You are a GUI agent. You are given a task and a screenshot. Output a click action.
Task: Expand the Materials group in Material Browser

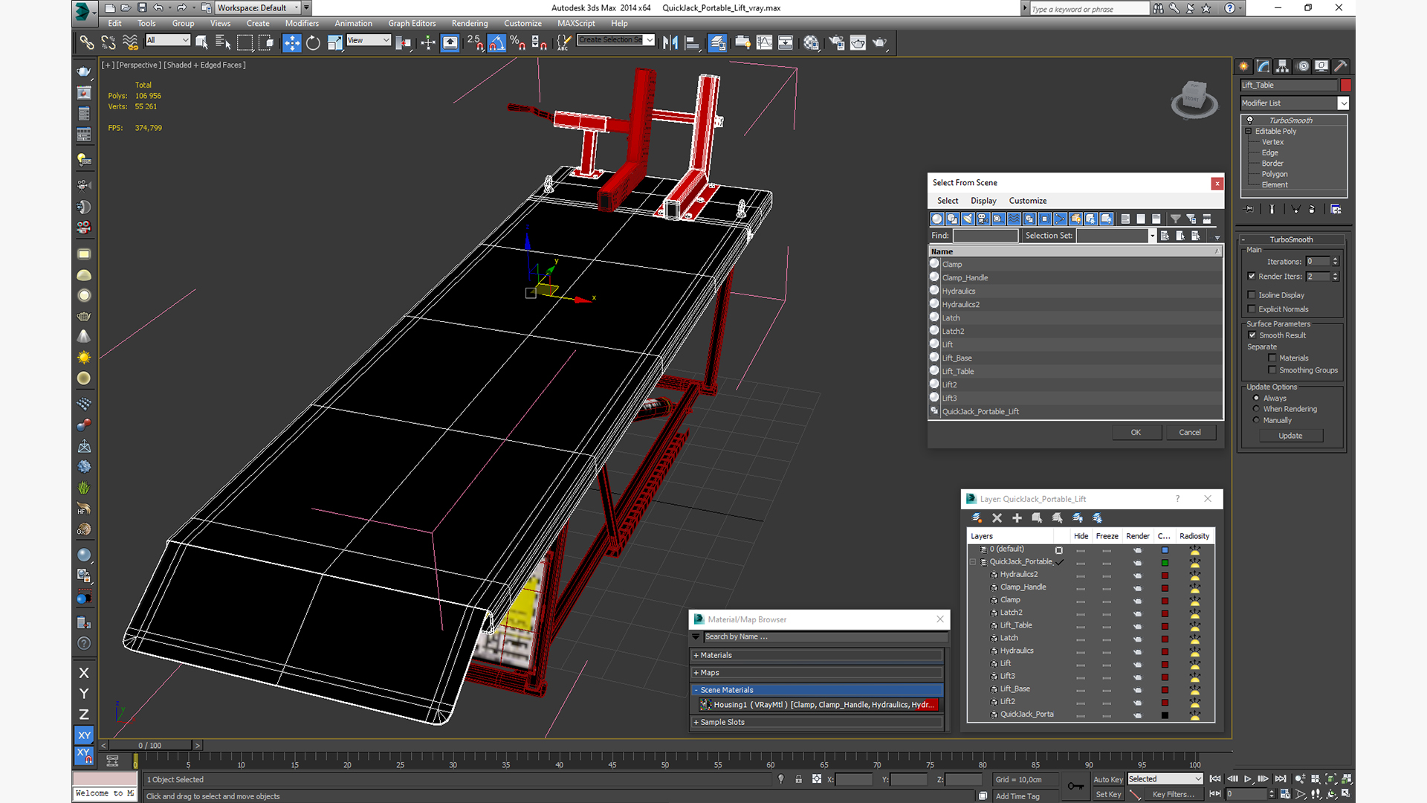(x=818, y=656)
